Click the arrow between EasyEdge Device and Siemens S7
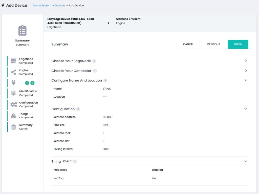Screen dimensions: 259x194 (x=109, y=23)
